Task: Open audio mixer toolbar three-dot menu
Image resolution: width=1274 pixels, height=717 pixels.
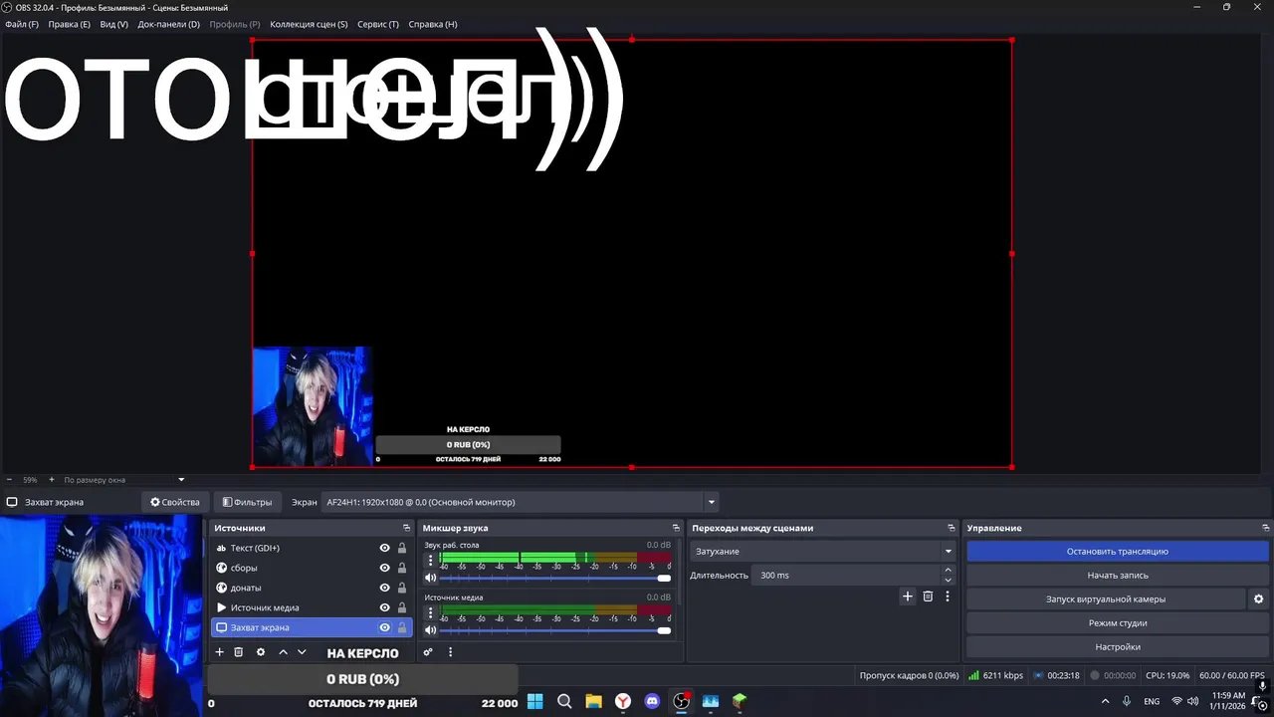Action: [450, 652]
